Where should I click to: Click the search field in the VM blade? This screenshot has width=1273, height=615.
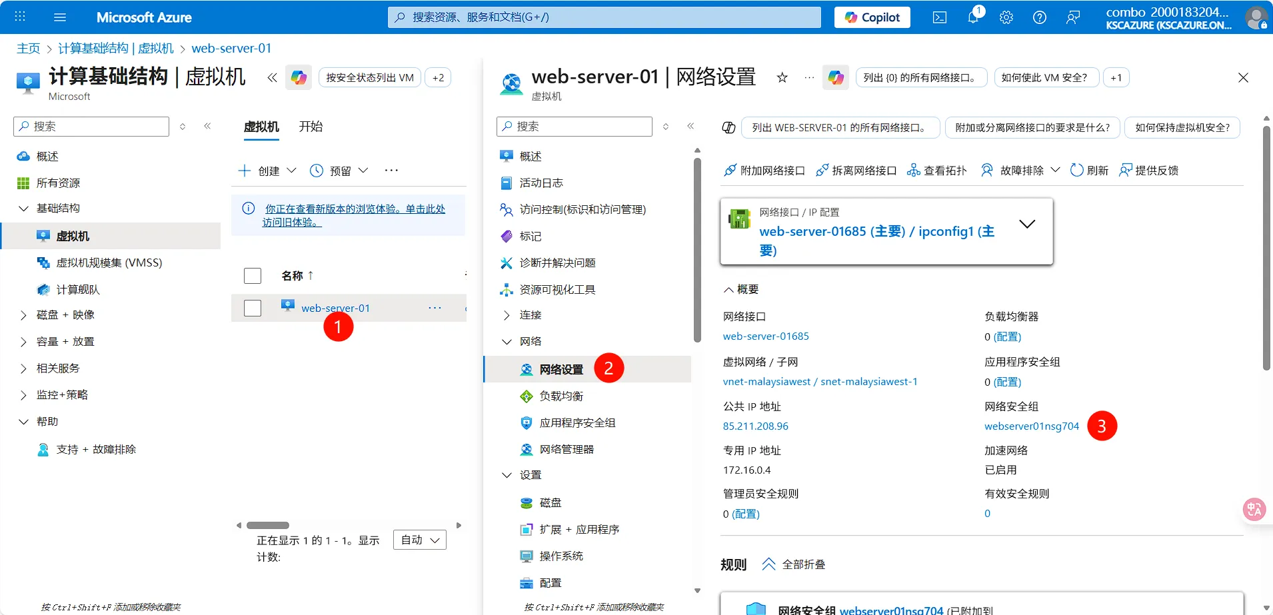[x=573, y=127]
